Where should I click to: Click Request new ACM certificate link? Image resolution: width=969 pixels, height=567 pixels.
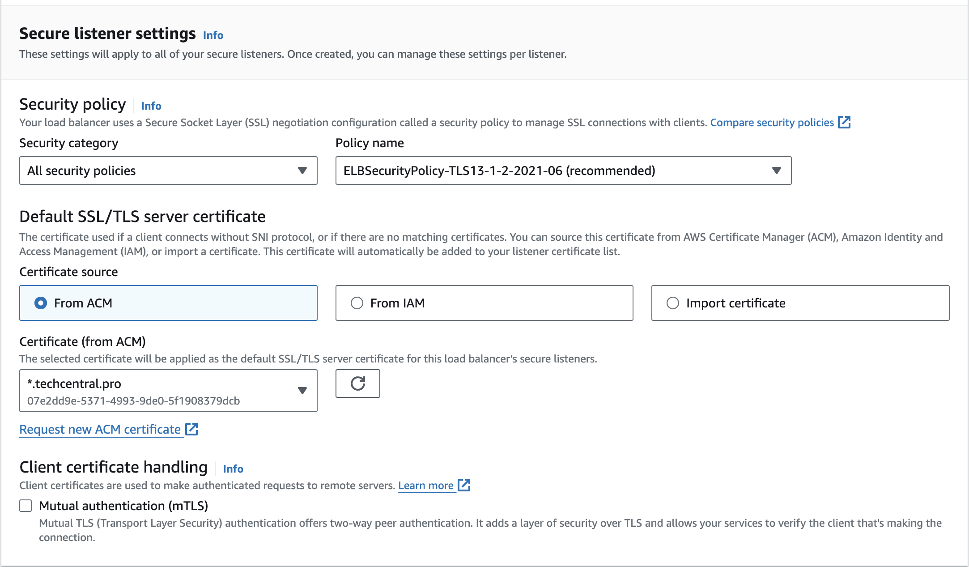(100, 430)
